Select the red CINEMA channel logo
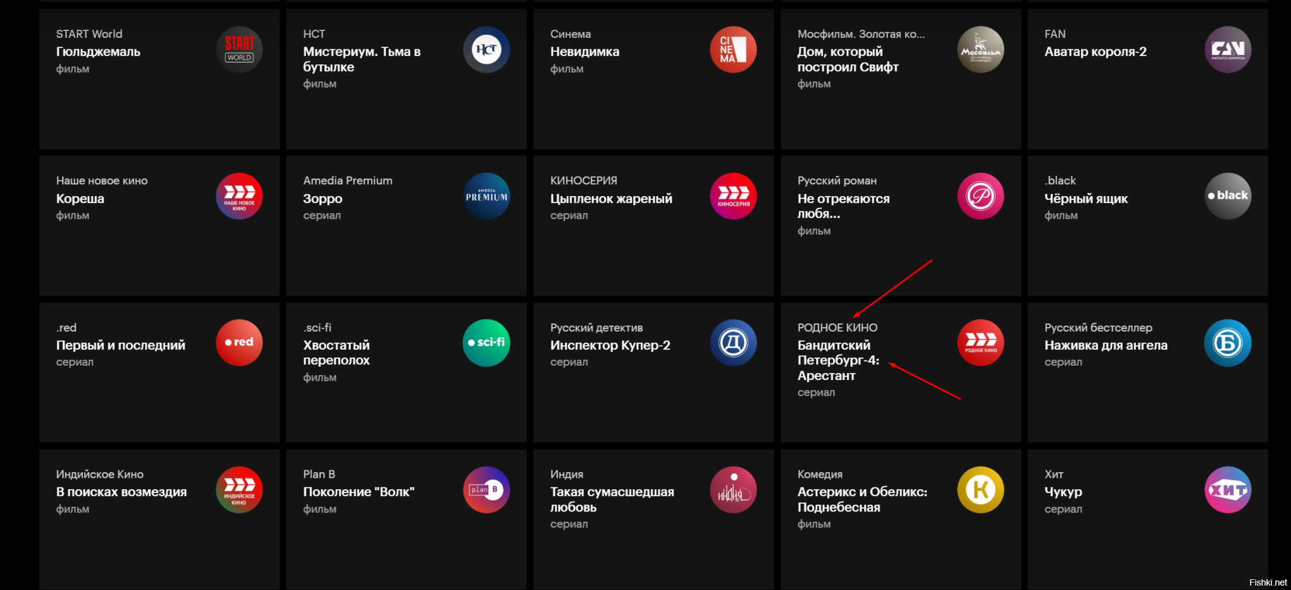The image size is (1291, 590). (x=733, y=49)
